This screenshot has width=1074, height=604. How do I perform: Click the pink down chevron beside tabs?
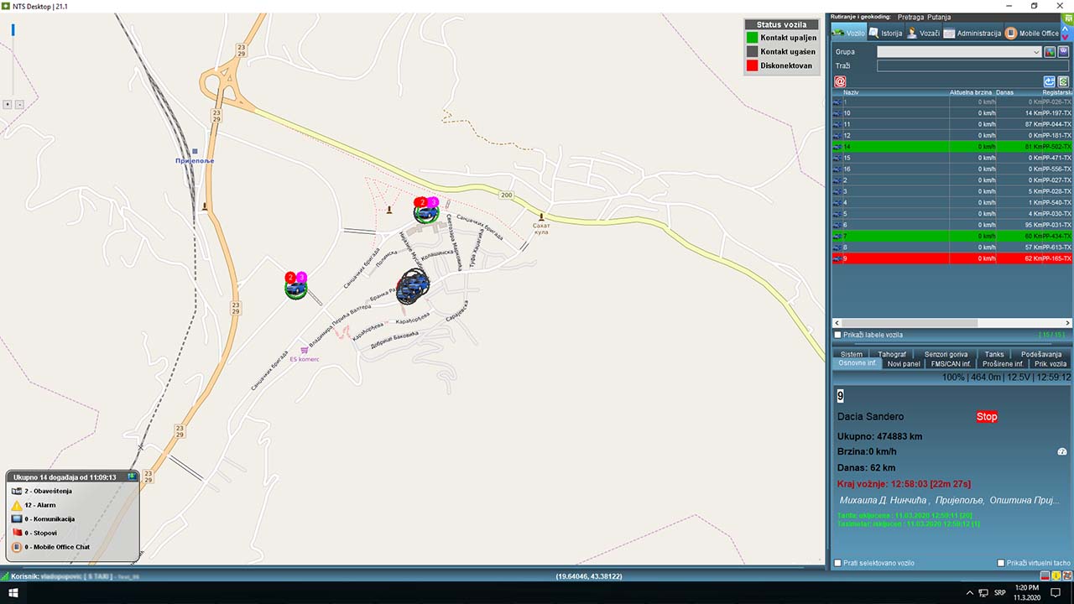point(1066,37)
